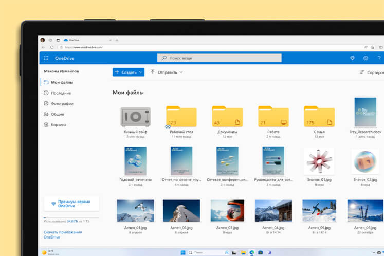Open the Сортировка sort menu
Image resolution: width=384 pixels, height=256 pixels.
click(372, 72)
